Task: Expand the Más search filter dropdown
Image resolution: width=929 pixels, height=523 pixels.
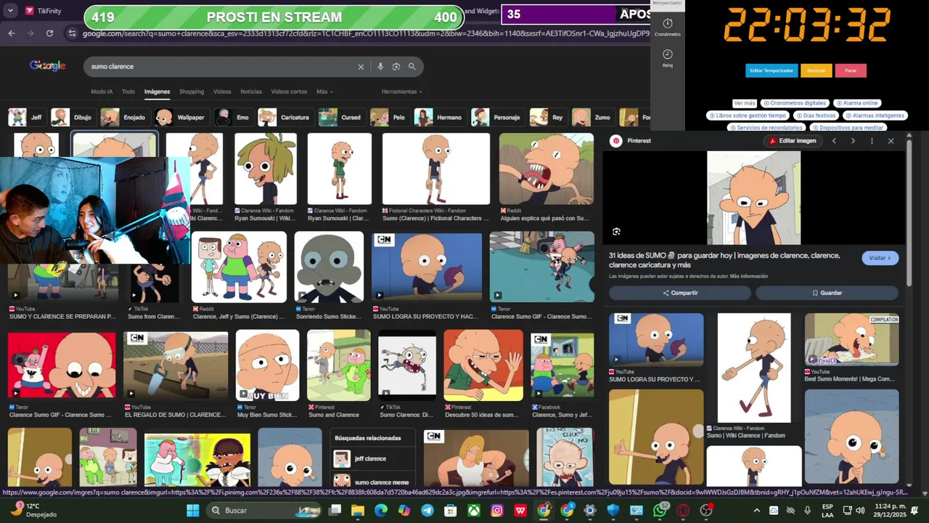Action: pyautogui.click(x=324, y=92)
